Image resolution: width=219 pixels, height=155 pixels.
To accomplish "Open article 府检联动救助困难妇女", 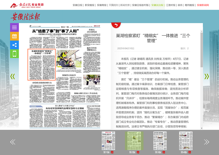I will [x=42, y=83].
